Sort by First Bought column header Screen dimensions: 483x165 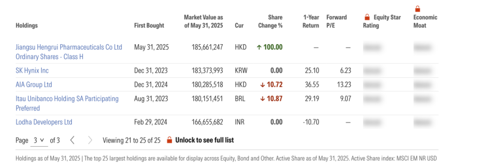tap(149, 25)
